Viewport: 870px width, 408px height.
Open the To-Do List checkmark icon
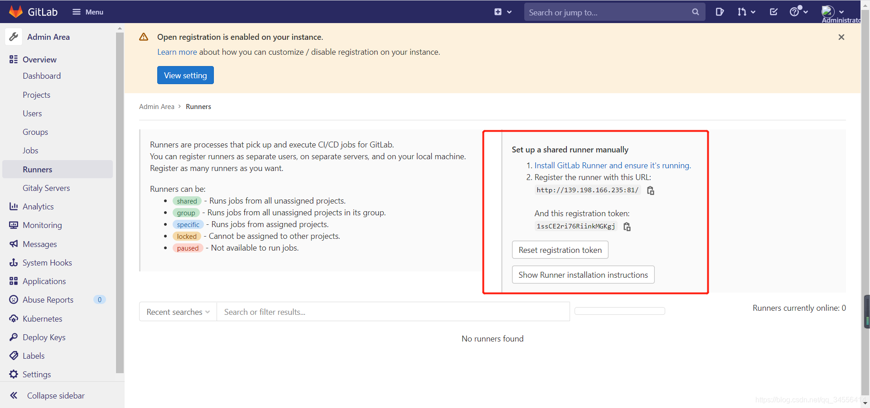pos(773,12)
